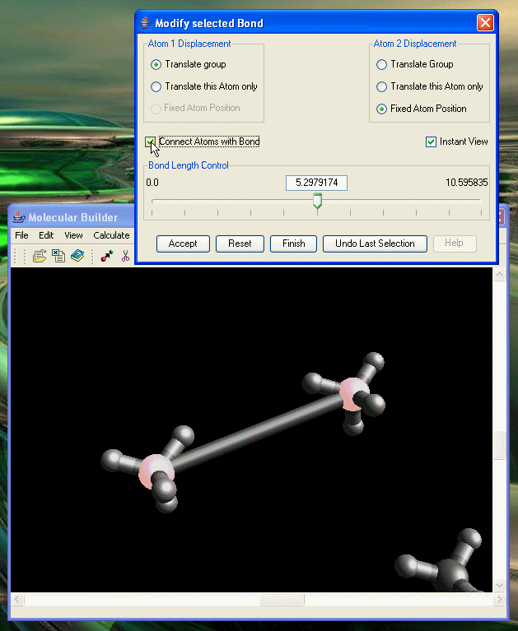Image resolution: width=518 pixels, height=631 pixels.
Task: Click Undo Last Selection button
Action: [x=375, y=244]
